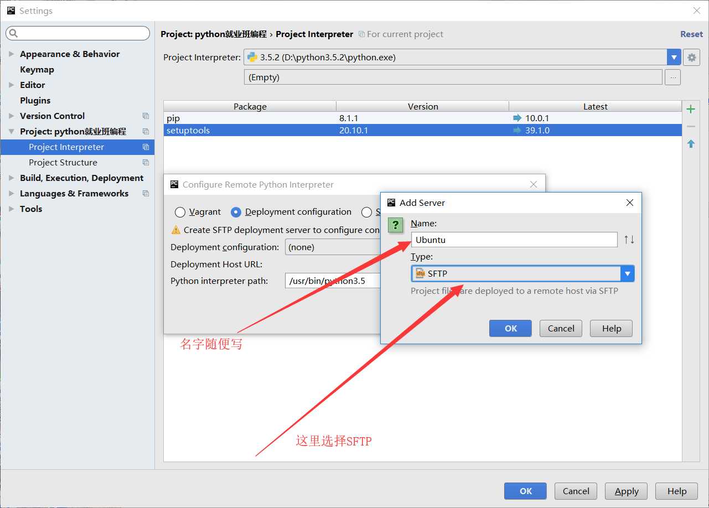This screenshot has height=508, width=709.
Task: Click the Latest column header
Action: [595, 106]
